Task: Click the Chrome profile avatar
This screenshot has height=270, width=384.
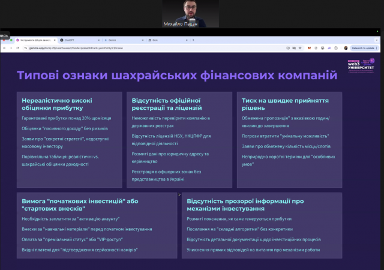Action: [346, 48]
